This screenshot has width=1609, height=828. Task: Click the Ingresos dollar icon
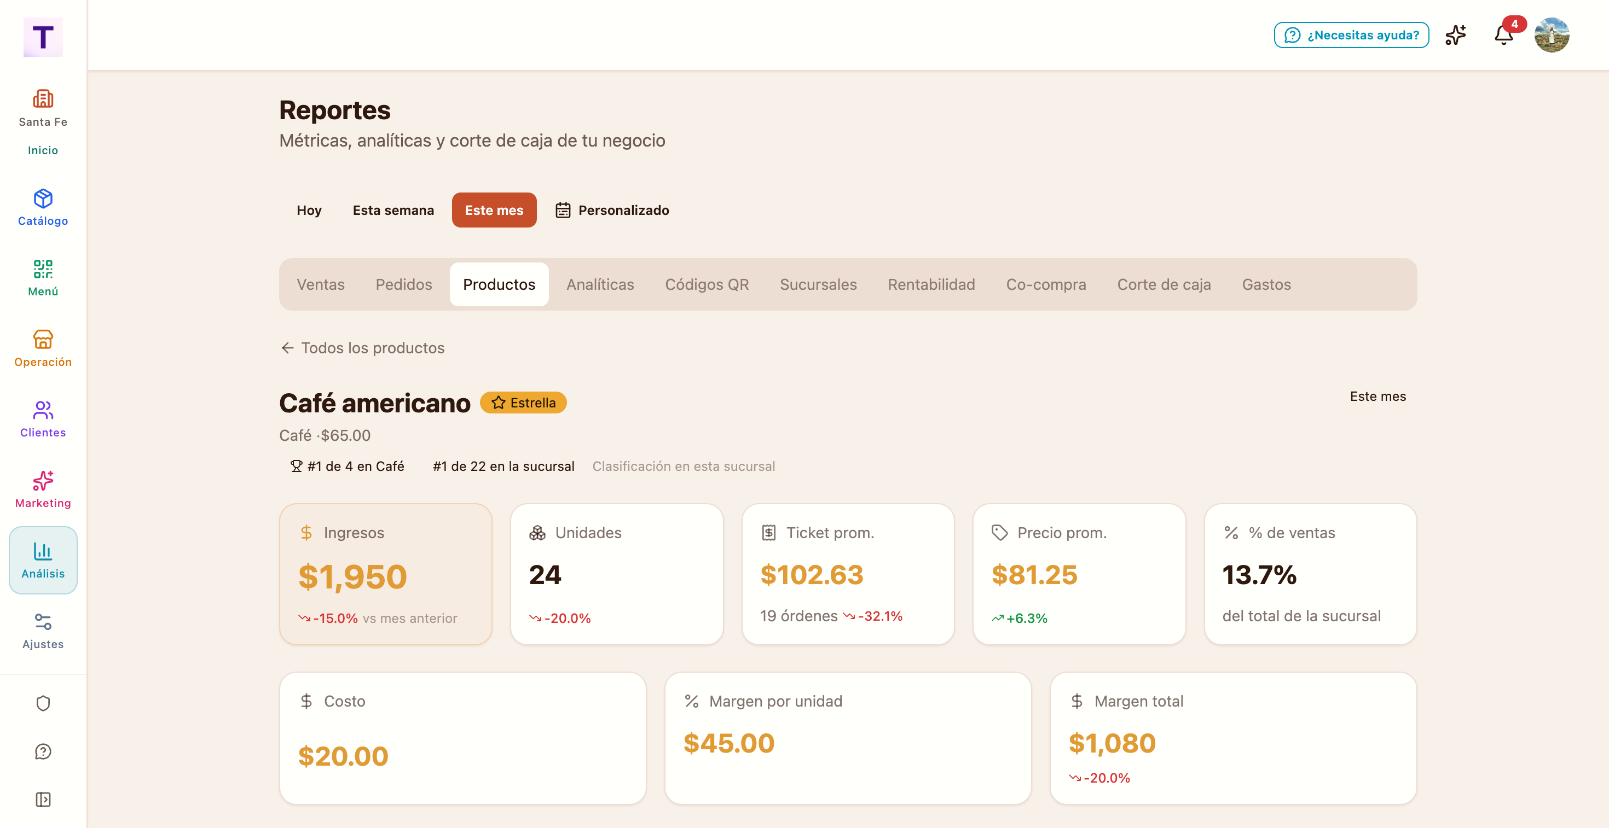pos(306,533)
